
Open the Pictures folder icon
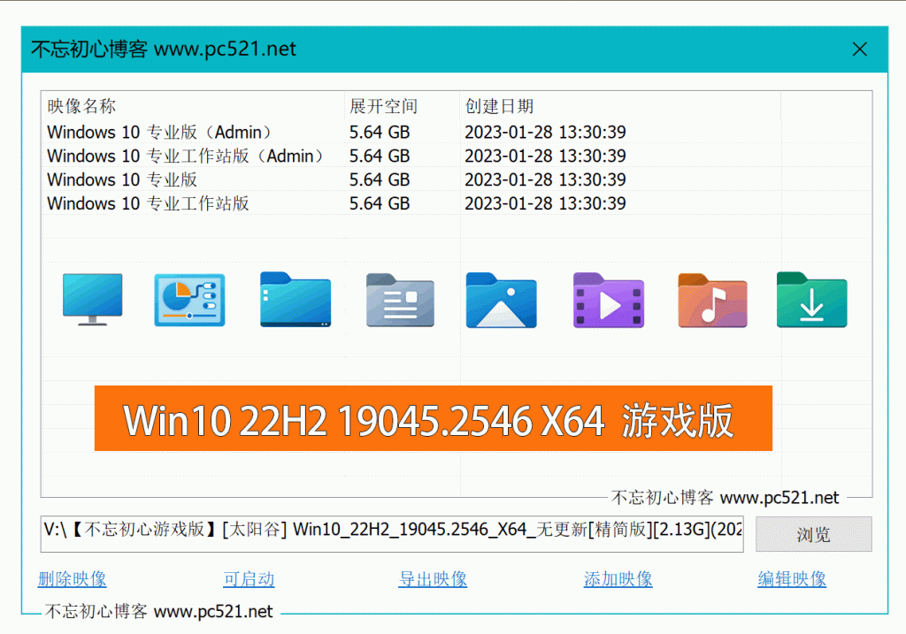501,300
